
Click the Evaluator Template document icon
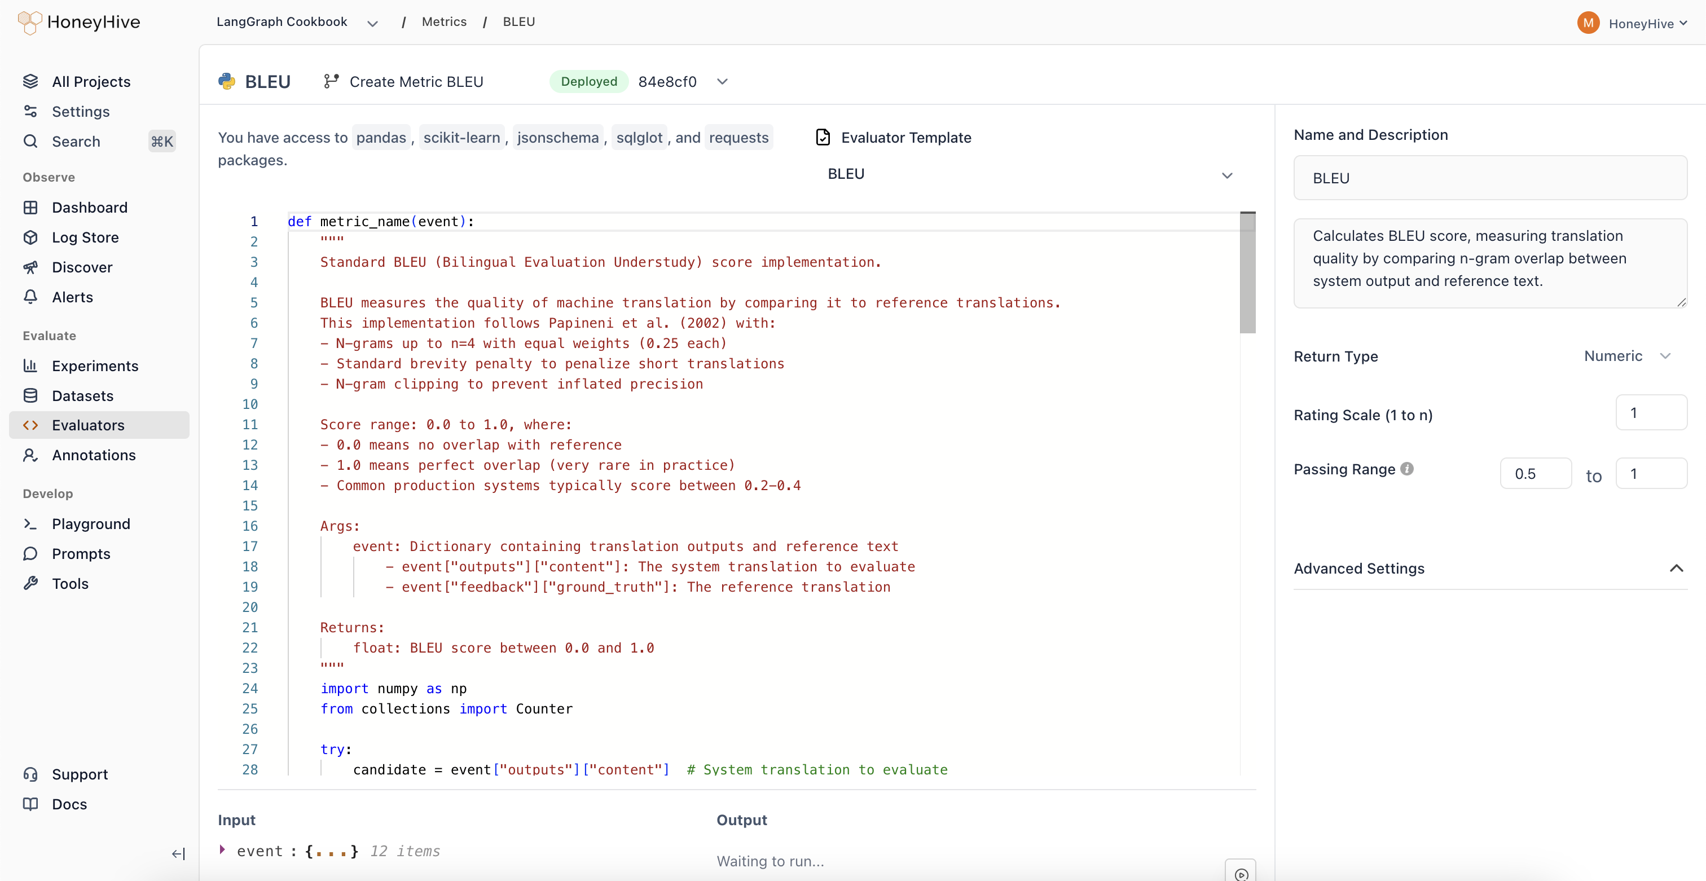[823, 137]
